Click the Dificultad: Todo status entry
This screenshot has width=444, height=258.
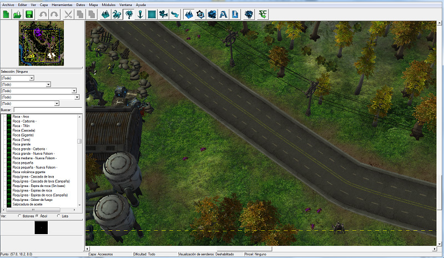[144, 254]
